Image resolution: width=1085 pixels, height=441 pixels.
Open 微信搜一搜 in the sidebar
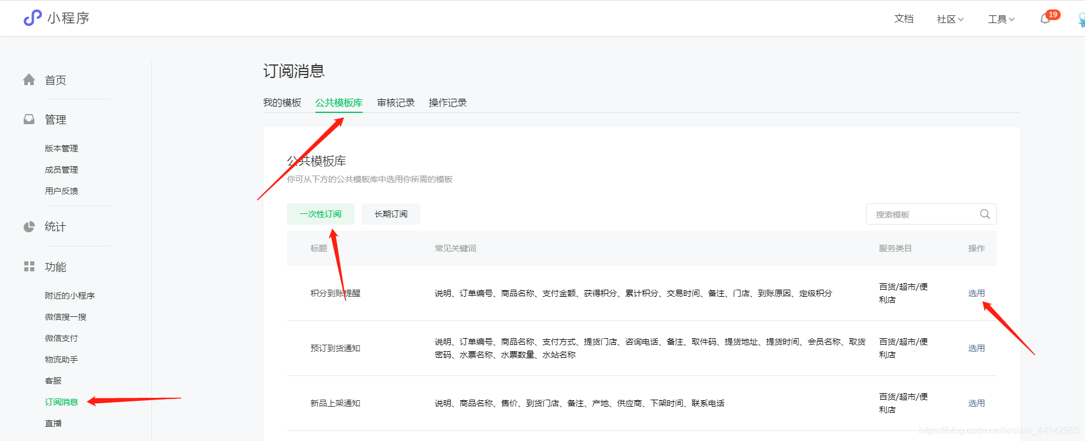(x=66, y=317)
